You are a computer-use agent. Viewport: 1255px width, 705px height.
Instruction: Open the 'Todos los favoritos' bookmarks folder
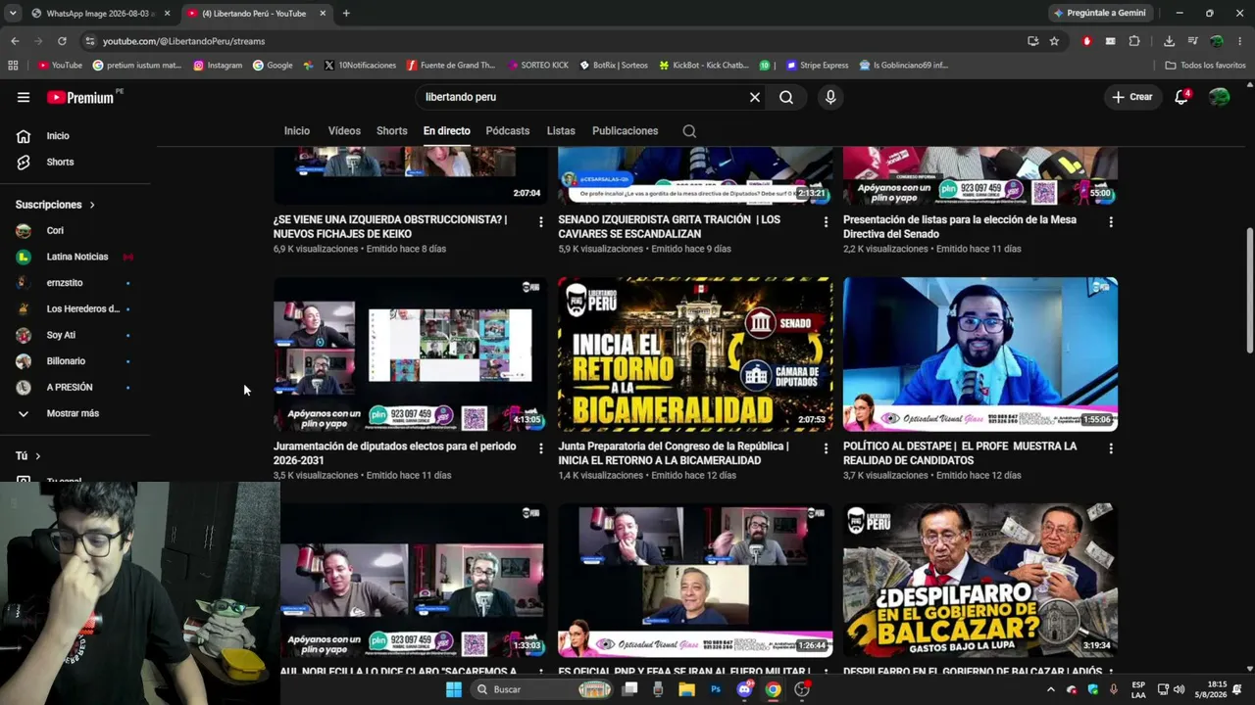1205,66
